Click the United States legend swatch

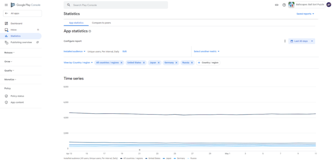coord(147,158)
